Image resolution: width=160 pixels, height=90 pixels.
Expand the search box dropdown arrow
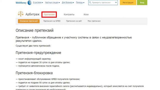click(x=116, y=2)
